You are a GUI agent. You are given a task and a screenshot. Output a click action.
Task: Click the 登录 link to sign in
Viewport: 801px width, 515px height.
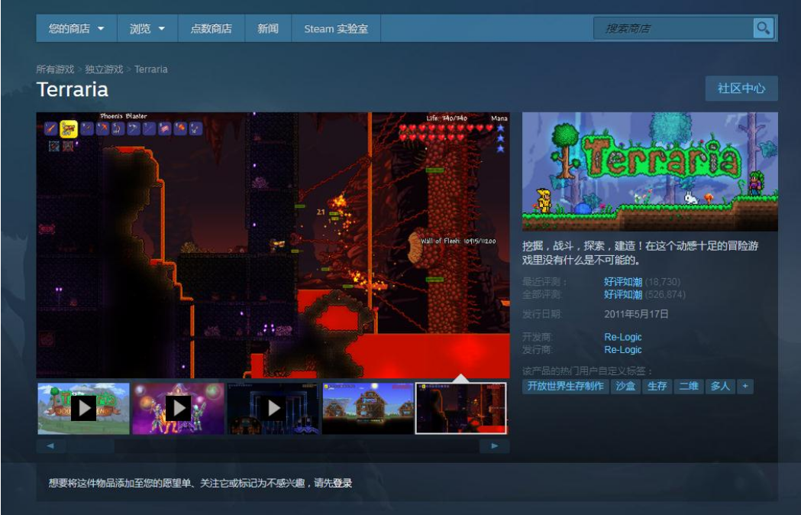pos(342,484)
